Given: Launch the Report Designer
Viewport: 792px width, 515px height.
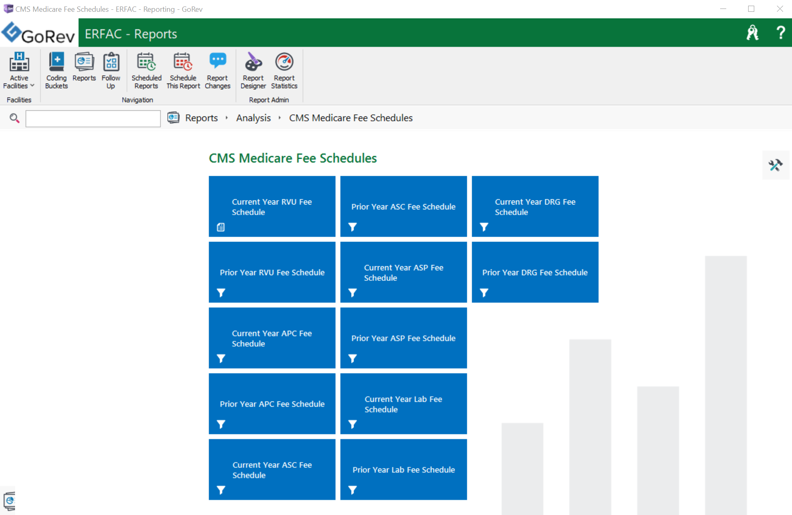Looking at the screenshot, I should tap(253, 70).
